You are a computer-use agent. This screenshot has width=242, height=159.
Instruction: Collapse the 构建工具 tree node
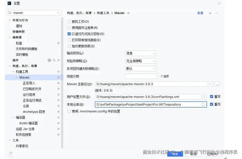click(13, 72)
